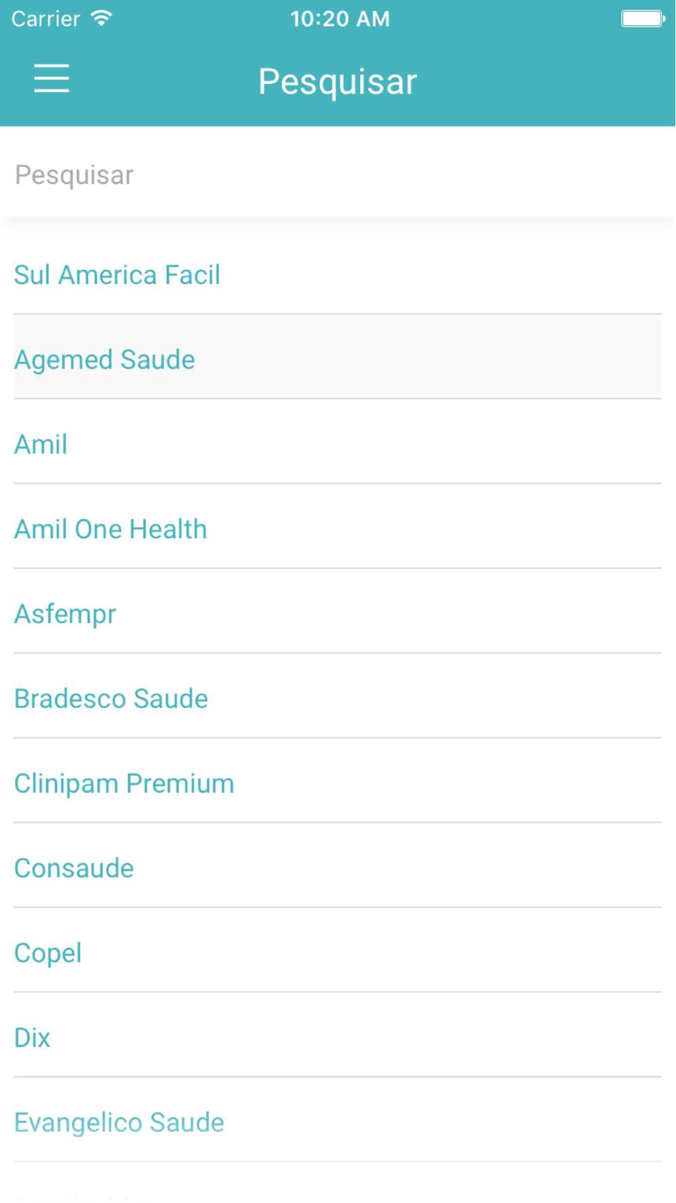The image size is (676, 1203).
Task: Tap the partially visible bottom list item
Action: point(338,1183)
